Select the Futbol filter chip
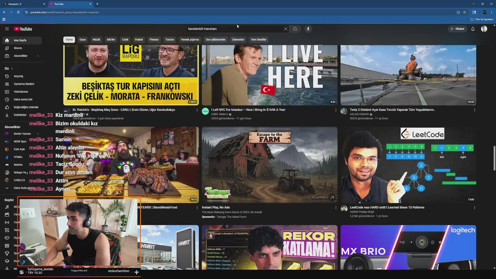This screenshot has height=279, width=496. click(x=139, y=40)
